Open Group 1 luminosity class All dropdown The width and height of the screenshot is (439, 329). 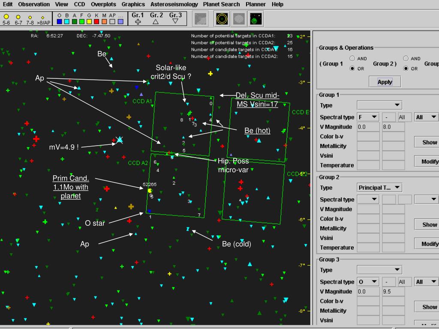pyautogui.click(x=426, y=117)
